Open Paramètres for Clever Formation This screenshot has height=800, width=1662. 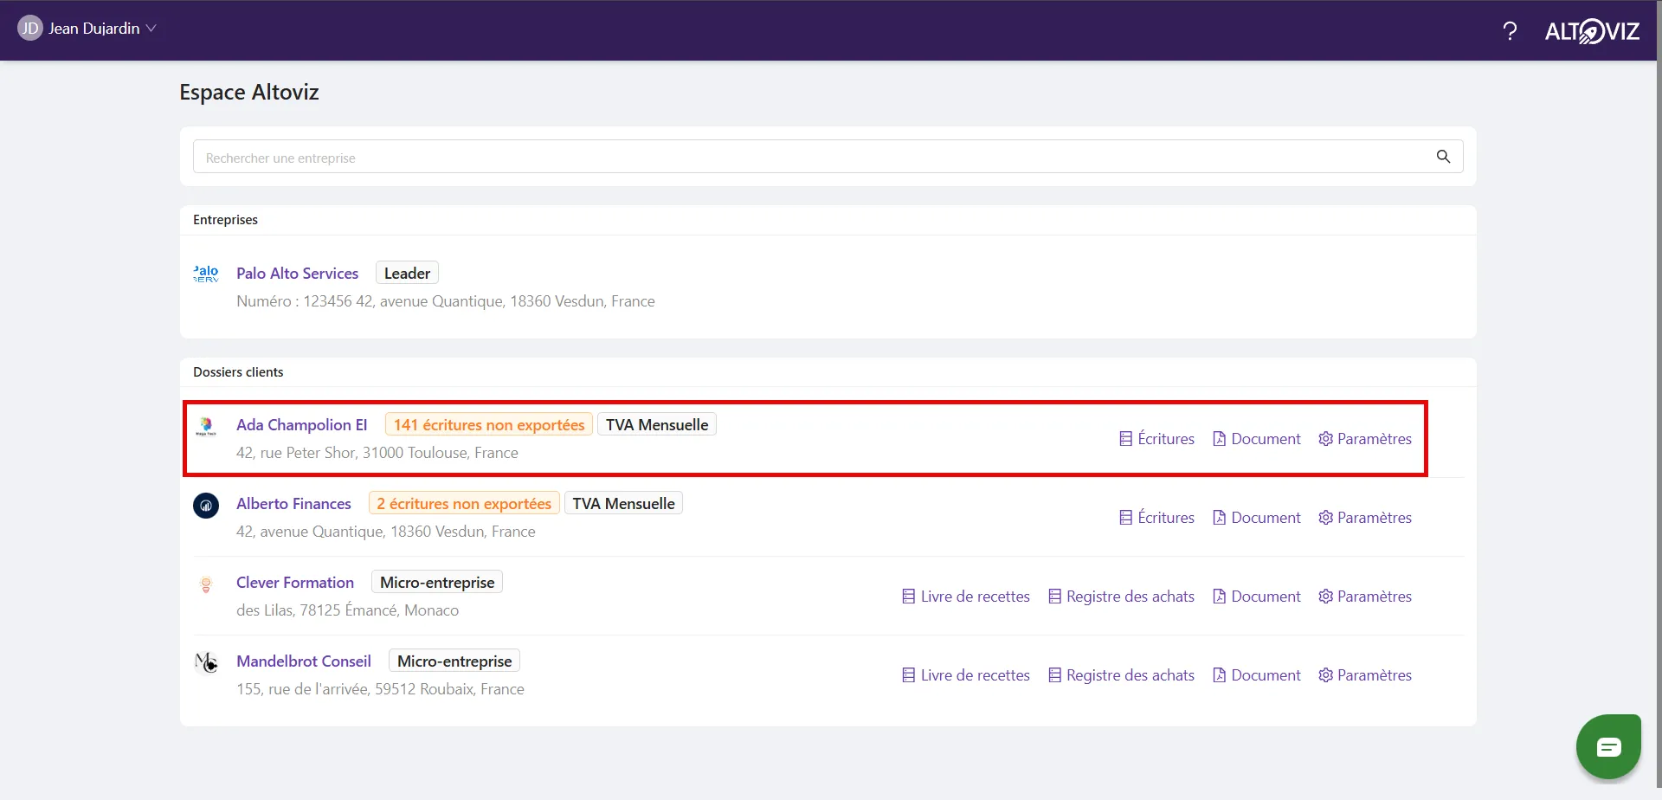[1365, 597]
